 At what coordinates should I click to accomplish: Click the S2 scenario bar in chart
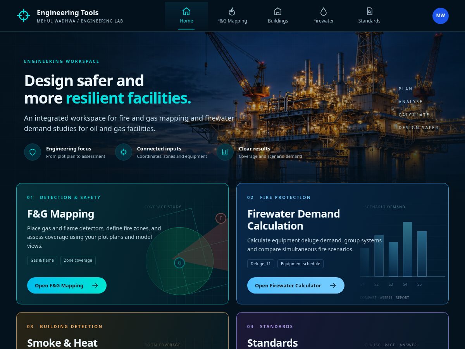click(x=379, y=256)
